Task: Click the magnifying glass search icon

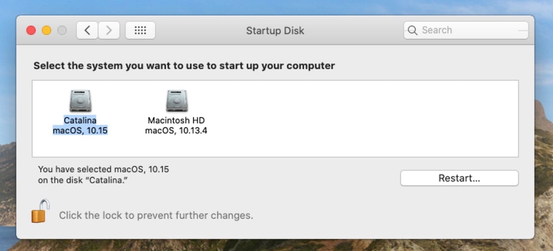Action: (412, 30)
